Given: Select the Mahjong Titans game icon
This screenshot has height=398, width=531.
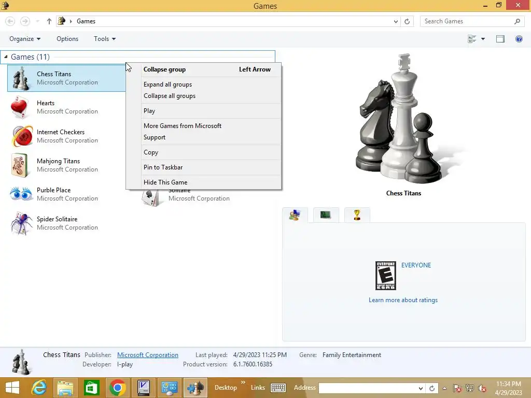Looking at the screenshot, I should 19,165.
